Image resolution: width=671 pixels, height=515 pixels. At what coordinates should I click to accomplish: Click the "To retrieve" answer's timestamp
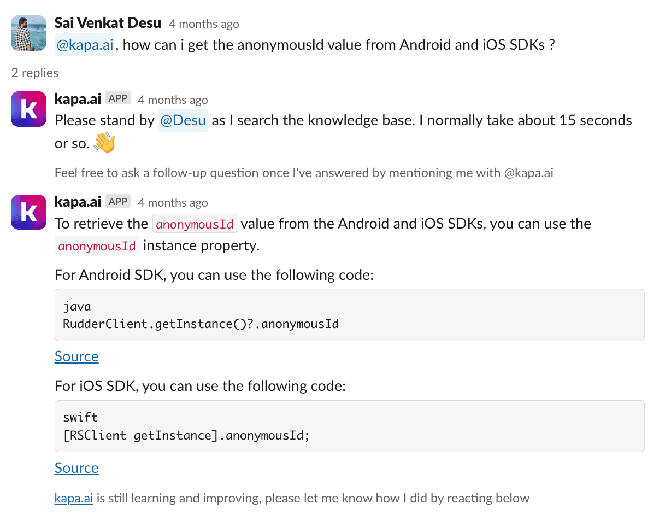coord(173,203)
